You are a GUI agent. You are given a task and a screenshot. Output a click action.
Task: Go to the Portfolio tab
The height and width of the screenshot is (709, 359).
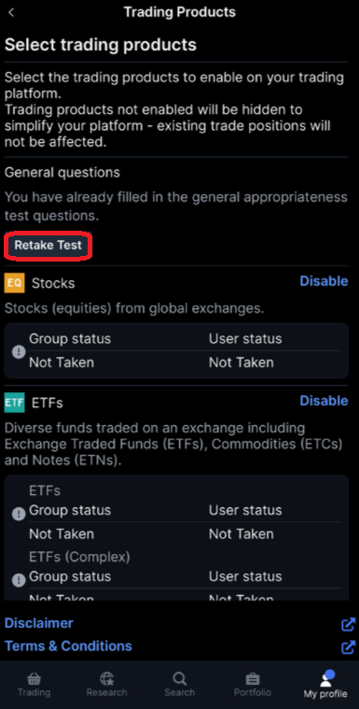[x=253, y=685]
